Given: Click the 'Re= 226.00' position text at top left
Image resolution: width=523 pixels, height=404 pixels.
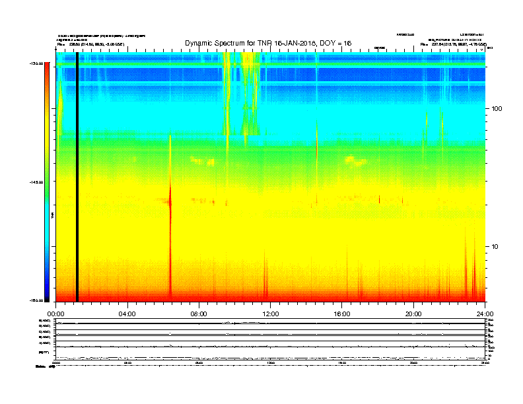Looking at the screenshot, I should point(90,44).
